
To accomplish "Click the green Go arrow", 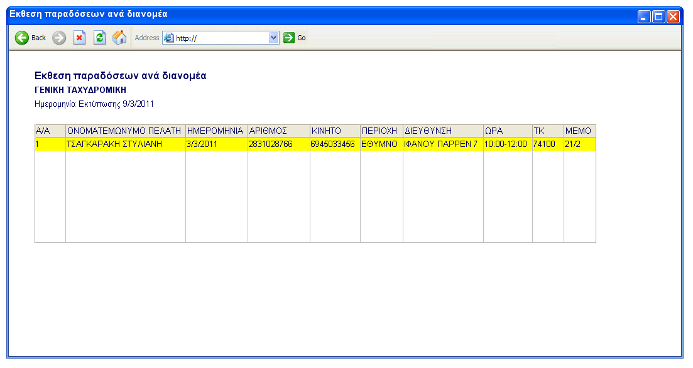I will pyautogui.click(x=289, y=38).
